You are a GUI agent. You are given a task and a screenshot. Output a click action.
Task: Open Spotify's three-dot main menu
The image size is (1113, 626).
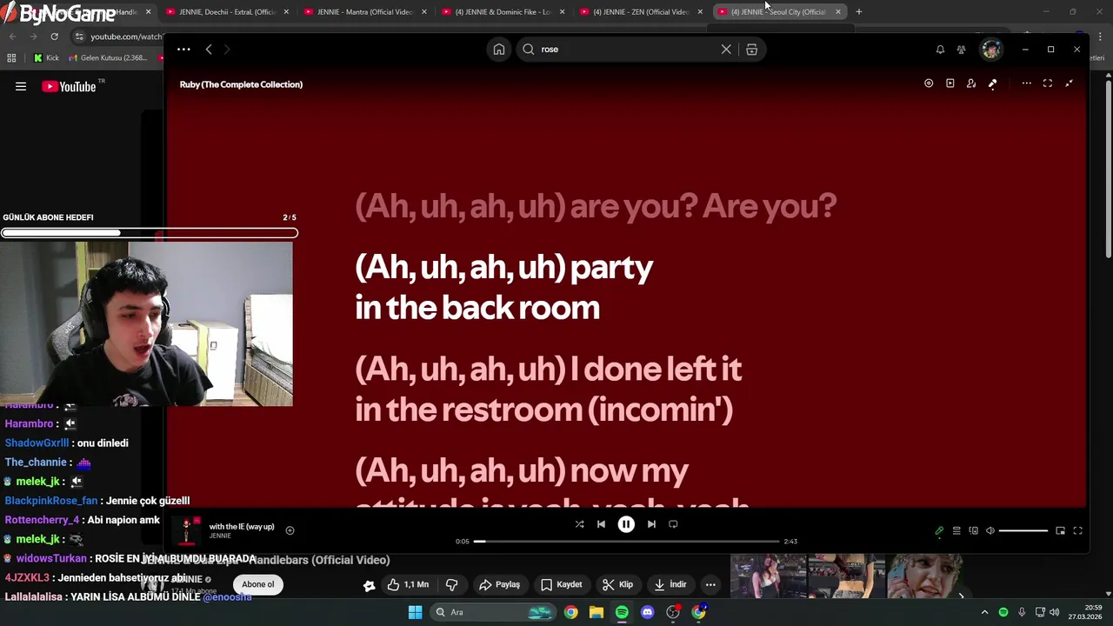183,50
